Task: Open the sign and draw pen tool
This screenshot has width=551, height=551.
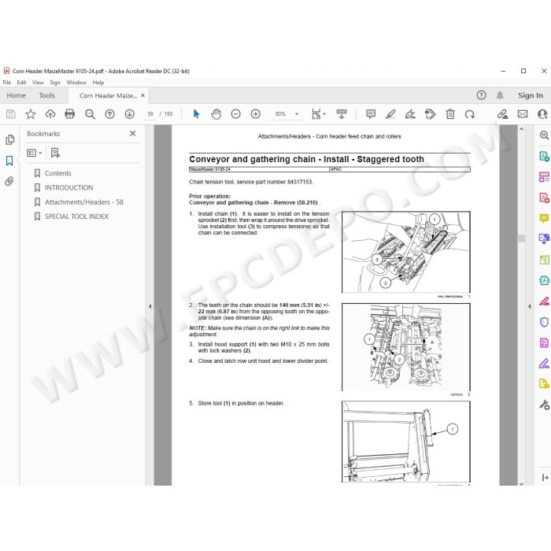Action: (x=410, y=114)
